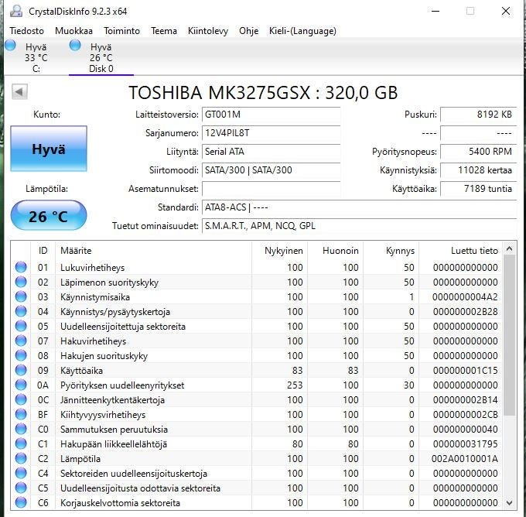Click the Käyttöaika value 7189 tuntia

coord(478,189)
